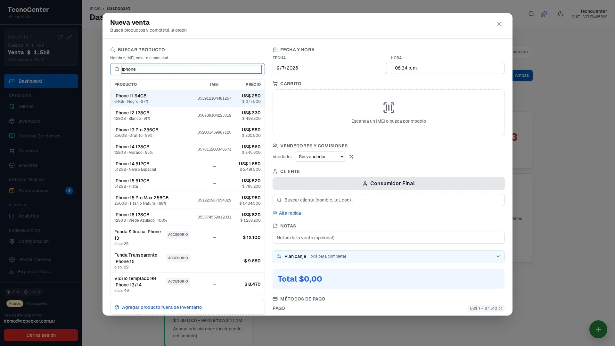Screen dimensions: 615x346
Task: Open the Vendedor dropdown
Action: click(320, 157)
